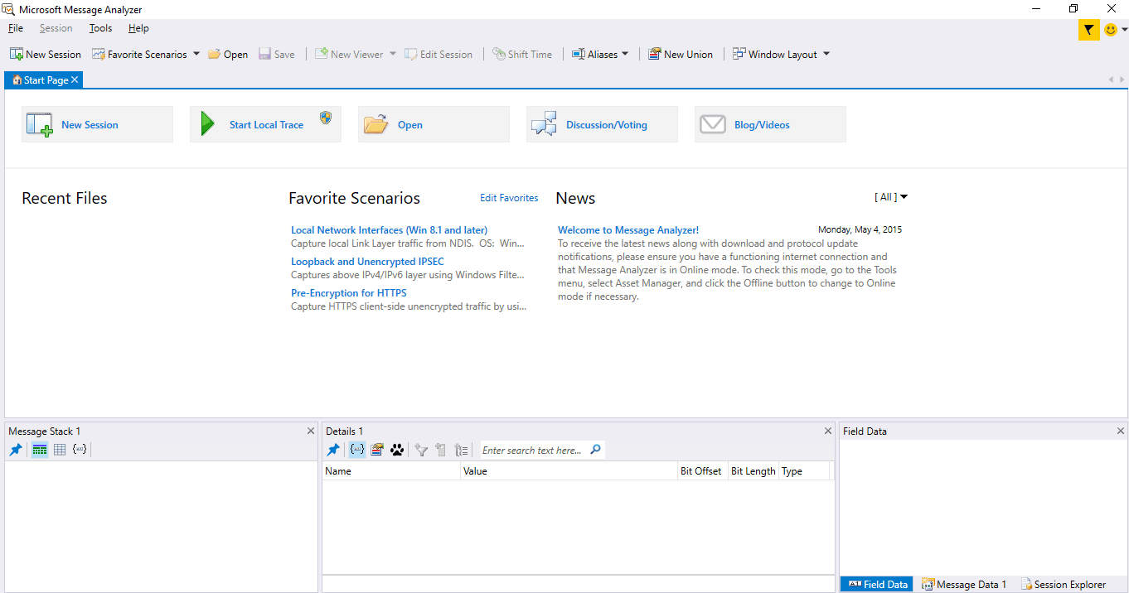Image resolution: width=1129 pixels, height=593 pixels.
Task: Open the Help menu
Action: point(138,28)
